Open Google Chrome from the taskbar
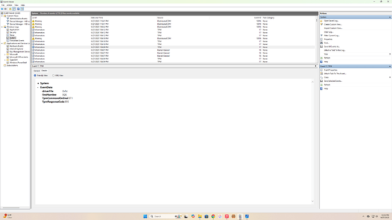Image resolution: width=392 pixels, height=220 pixels. (213, 217)
